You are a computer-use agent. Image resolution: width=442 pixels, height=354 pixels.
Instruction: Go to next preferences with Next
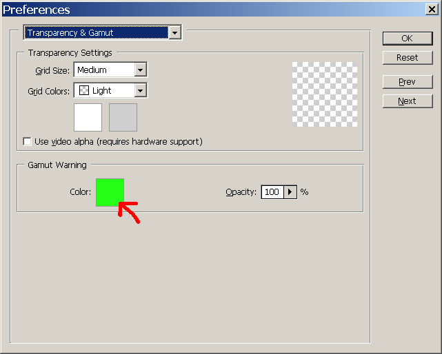point(408,101)
